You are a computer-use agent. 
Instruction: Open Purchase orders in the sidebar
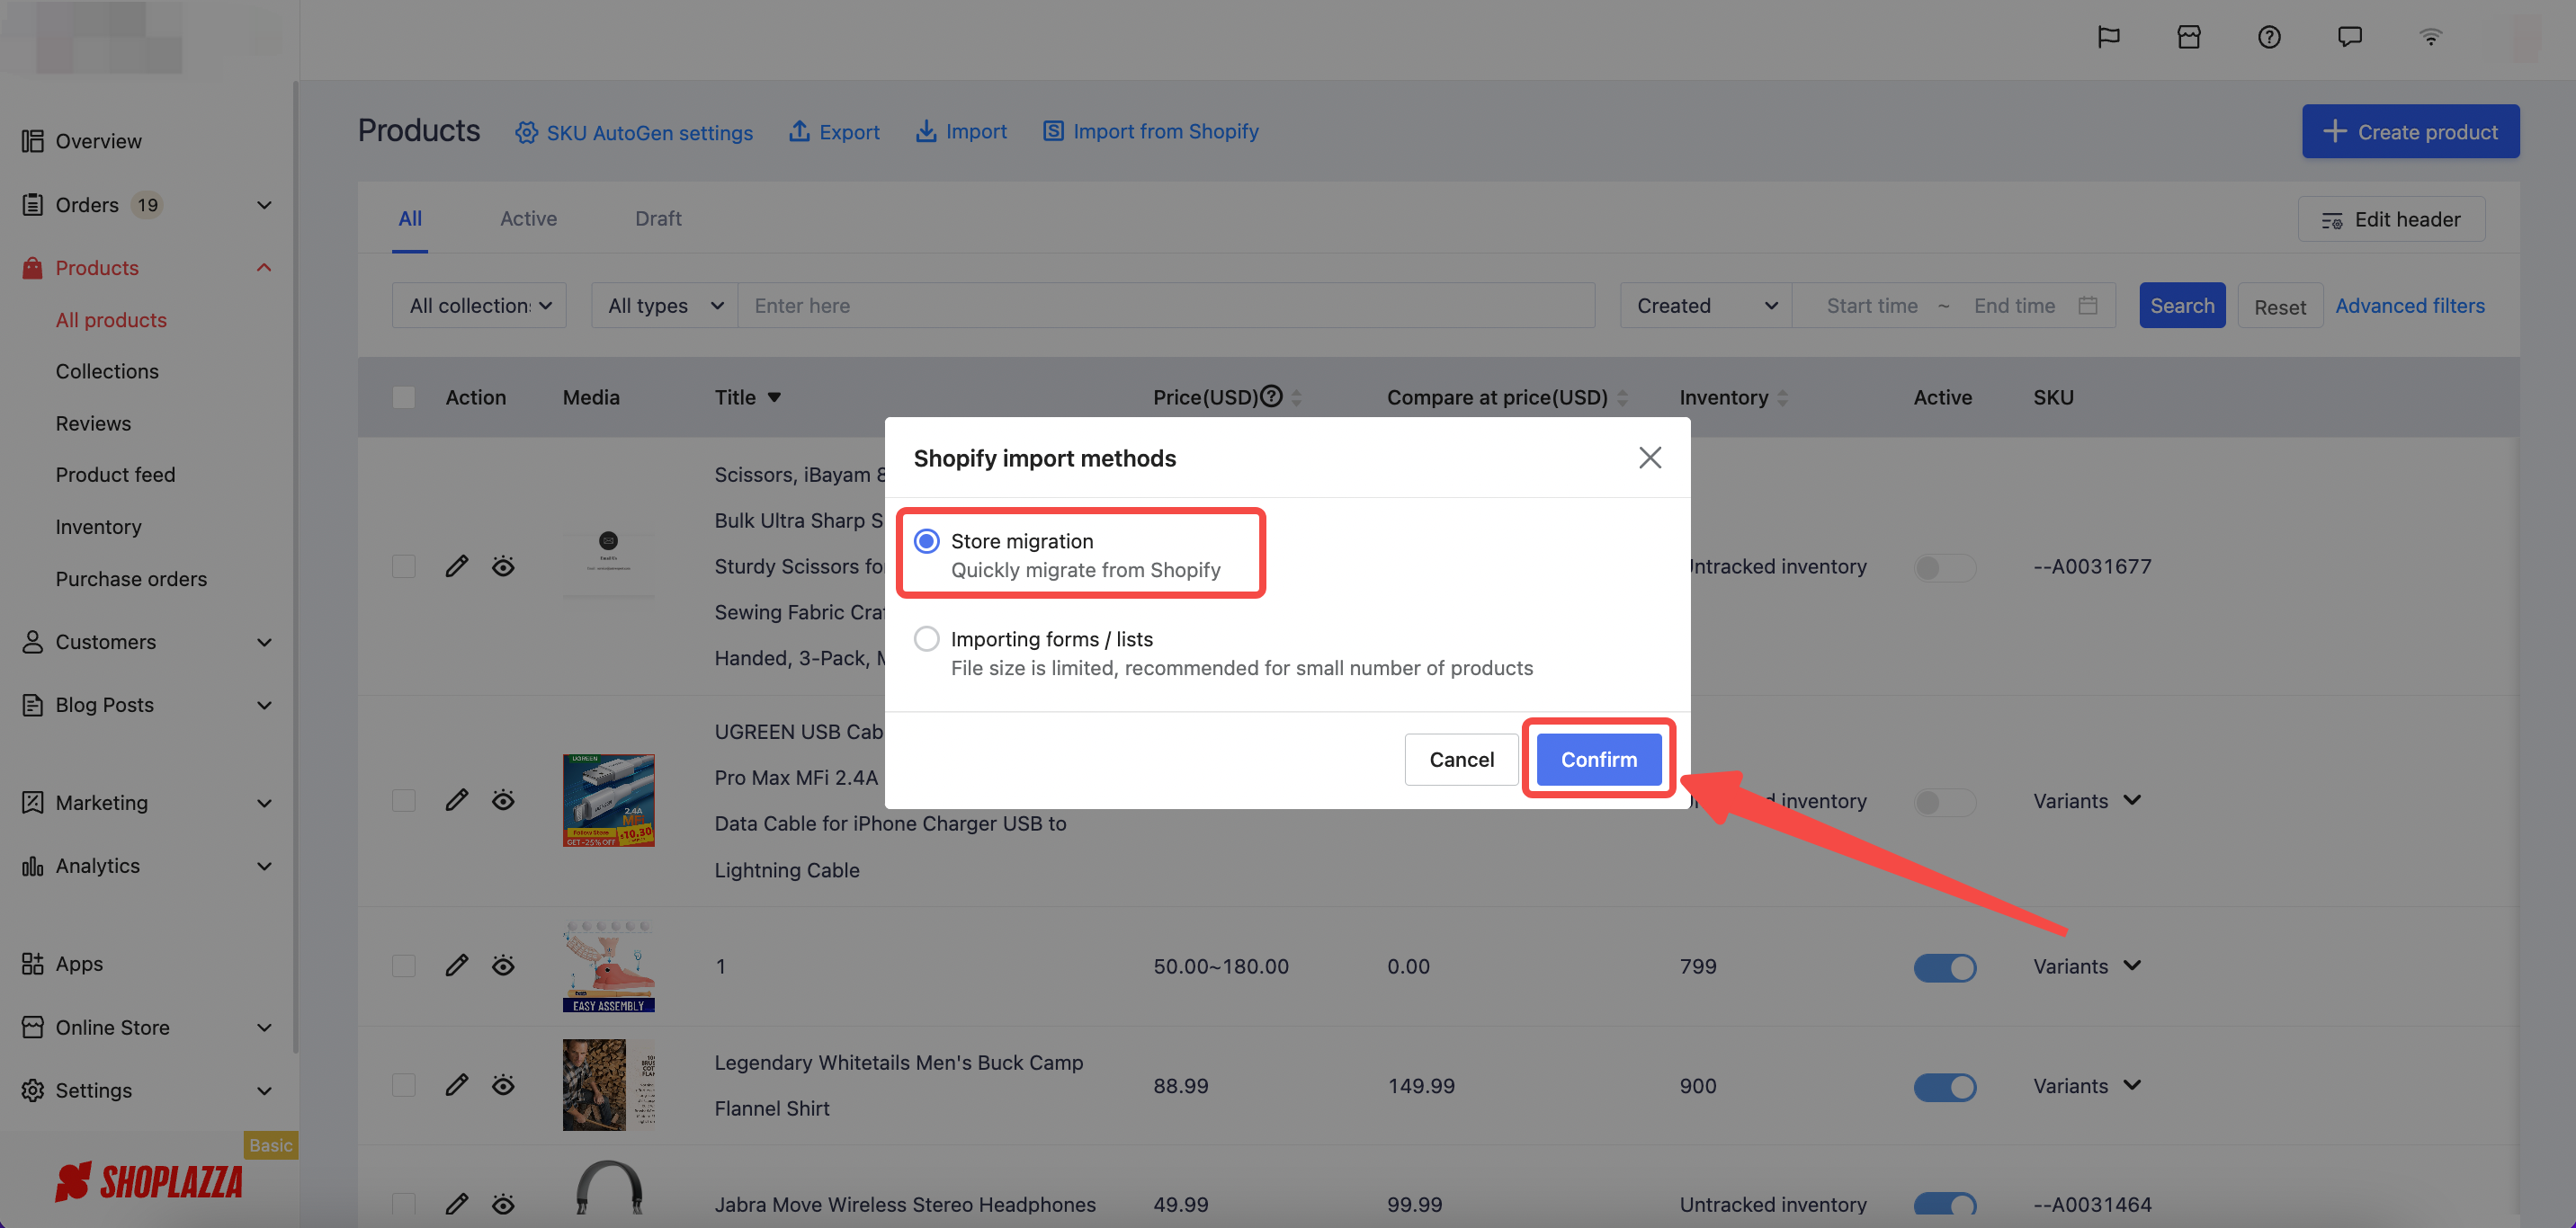131,580
